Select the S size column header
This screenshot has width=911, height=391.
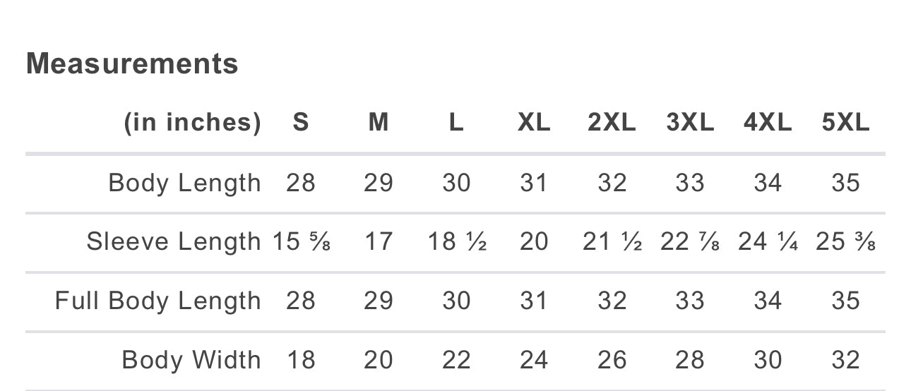pos(301,123)
